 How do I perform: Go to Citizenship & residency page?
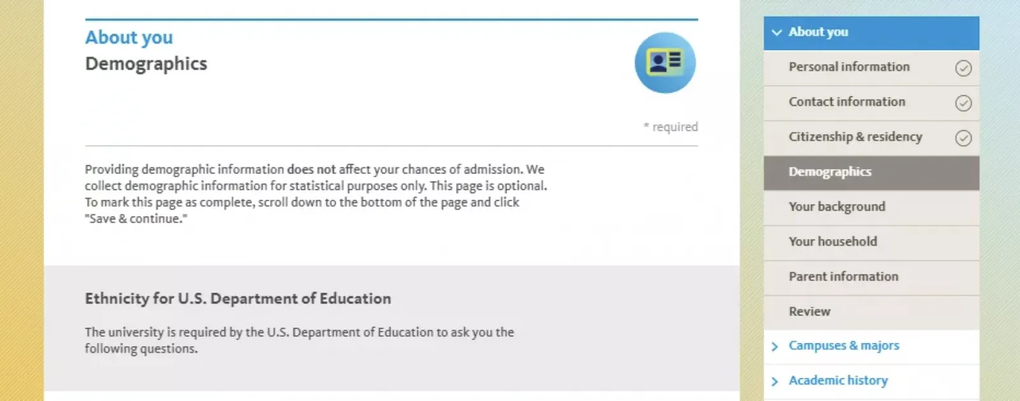pyautogui.click(x=855, y=137)
